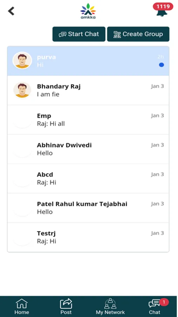
Task: Tap purva's profile avatar
Action: point(22,61)
